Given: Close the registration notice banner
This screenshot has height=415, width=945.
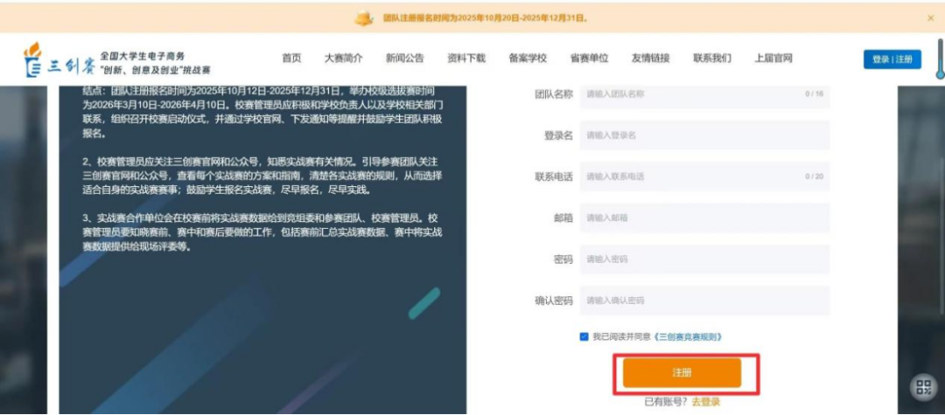Looking at the screenshot, I should (x=930, y=17).
